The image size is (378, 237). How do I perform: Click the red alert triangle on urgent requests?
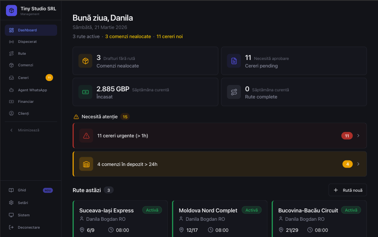pyautogui.click(x=86, y=135)
